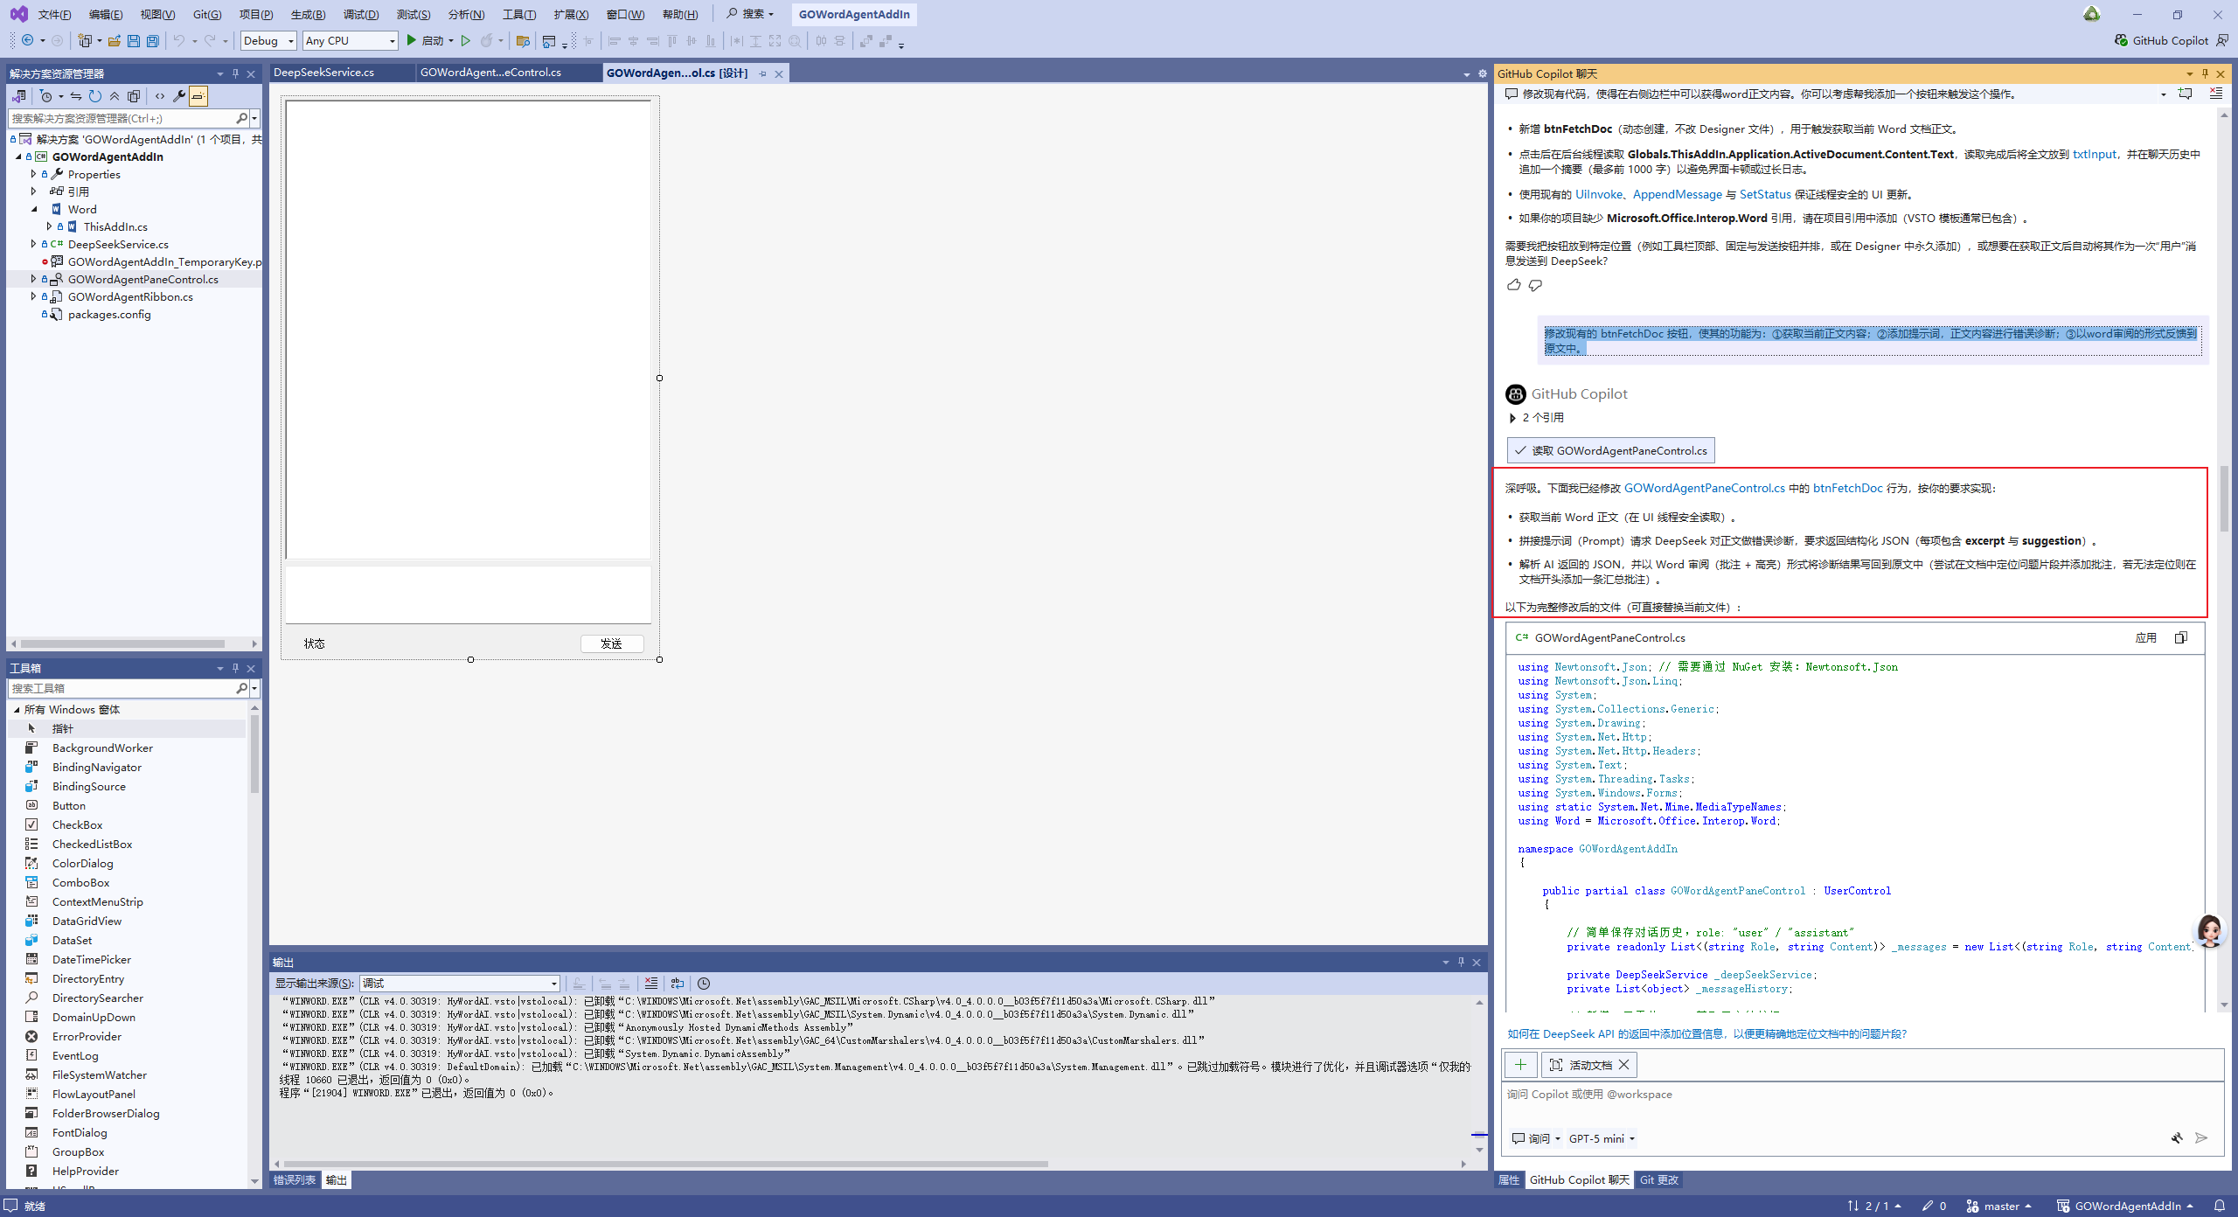Remove the 活动文档 context chip
This screenshot has width=2238, height=1217.
coord(1624,1065)
